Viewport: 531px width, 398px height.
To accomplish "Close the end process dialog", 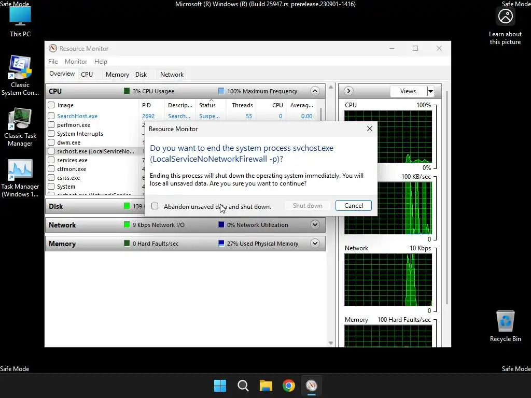I will (x=369, y=129).
